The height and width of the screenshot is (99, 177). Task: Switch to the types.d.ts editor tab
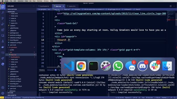coord(72,6)
